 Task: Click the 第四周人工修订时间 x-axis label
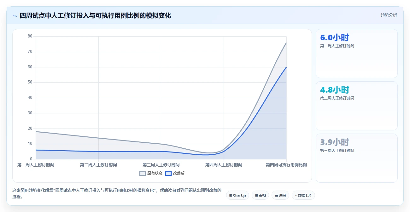(x=224, y=165)
